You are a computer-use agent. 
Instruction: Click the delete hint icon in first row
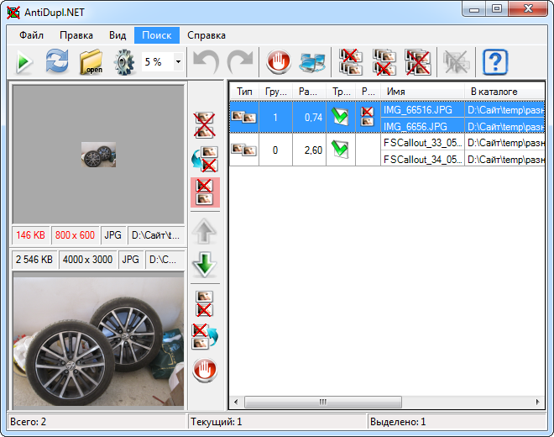click(x=368, y=117)
